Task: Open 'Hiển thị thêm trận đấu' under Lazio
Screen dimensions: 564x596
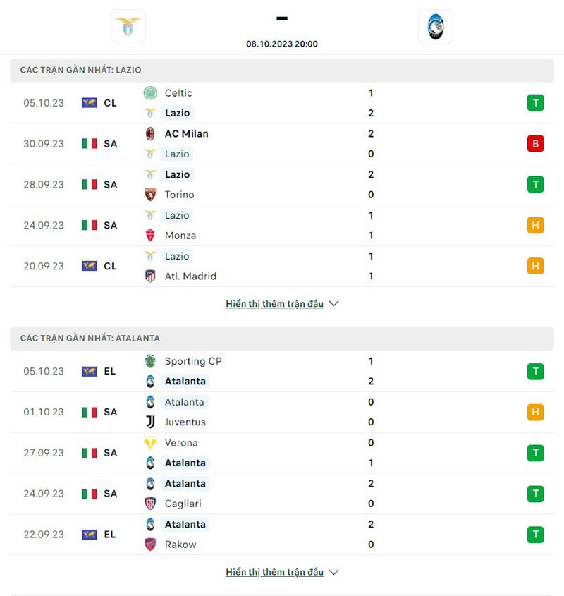Action: pos(274,304)
